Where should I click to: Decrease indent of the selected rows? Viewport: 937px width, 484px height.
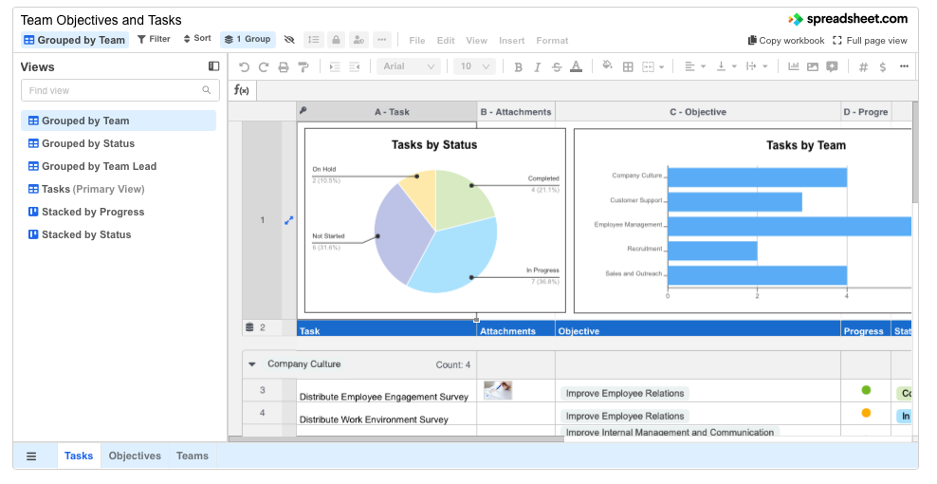355,67
